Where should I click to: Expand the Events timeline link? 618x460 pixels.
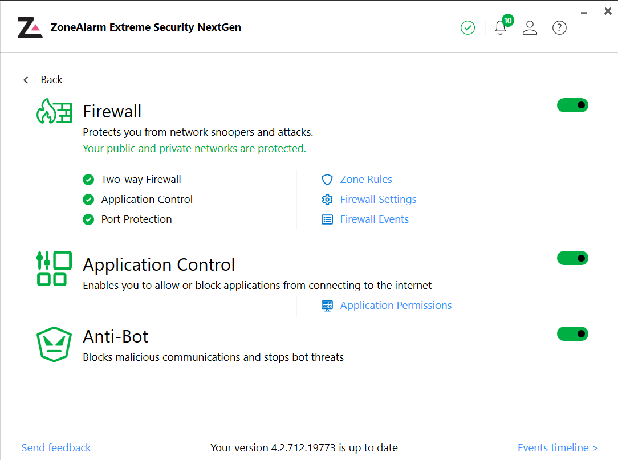click(x=558, y=447)
